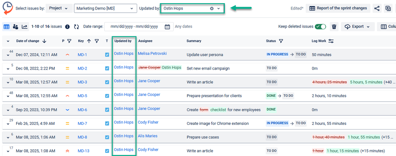
Task: Toggle the MD-8 task type checkbox
Action: click(107, 137)
